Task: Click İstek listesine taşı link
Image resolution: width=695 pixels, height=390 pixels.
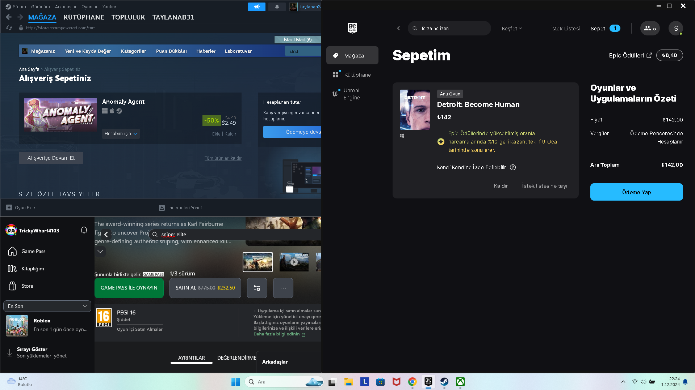Action: [x=544, y=186]
